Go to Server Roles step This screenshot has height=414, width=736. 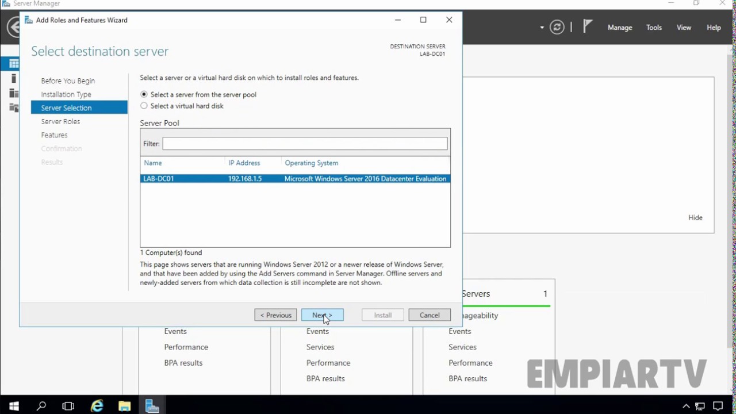tap(60, 121)
